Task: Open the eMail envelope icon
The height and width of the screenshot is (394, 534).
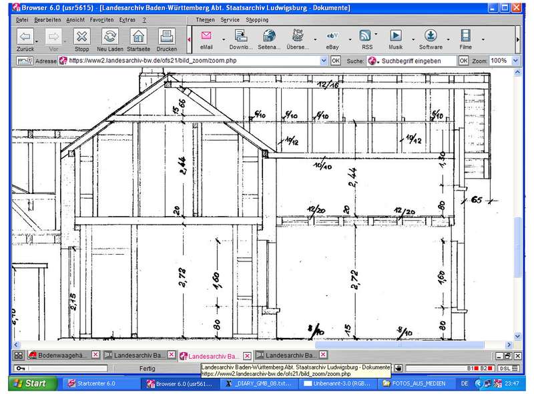Action: 206,35
